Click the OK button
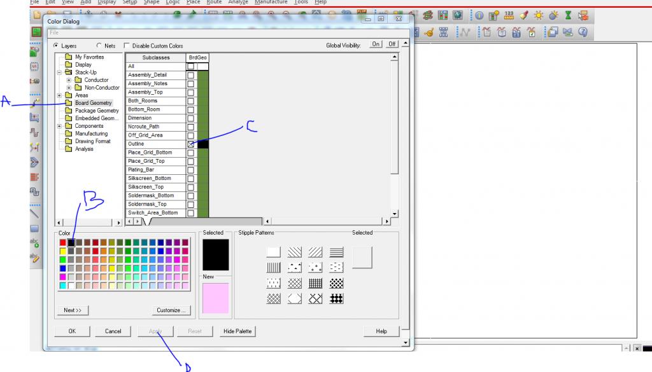The width and height of the screenshot is (652, 372). (72, 331)
